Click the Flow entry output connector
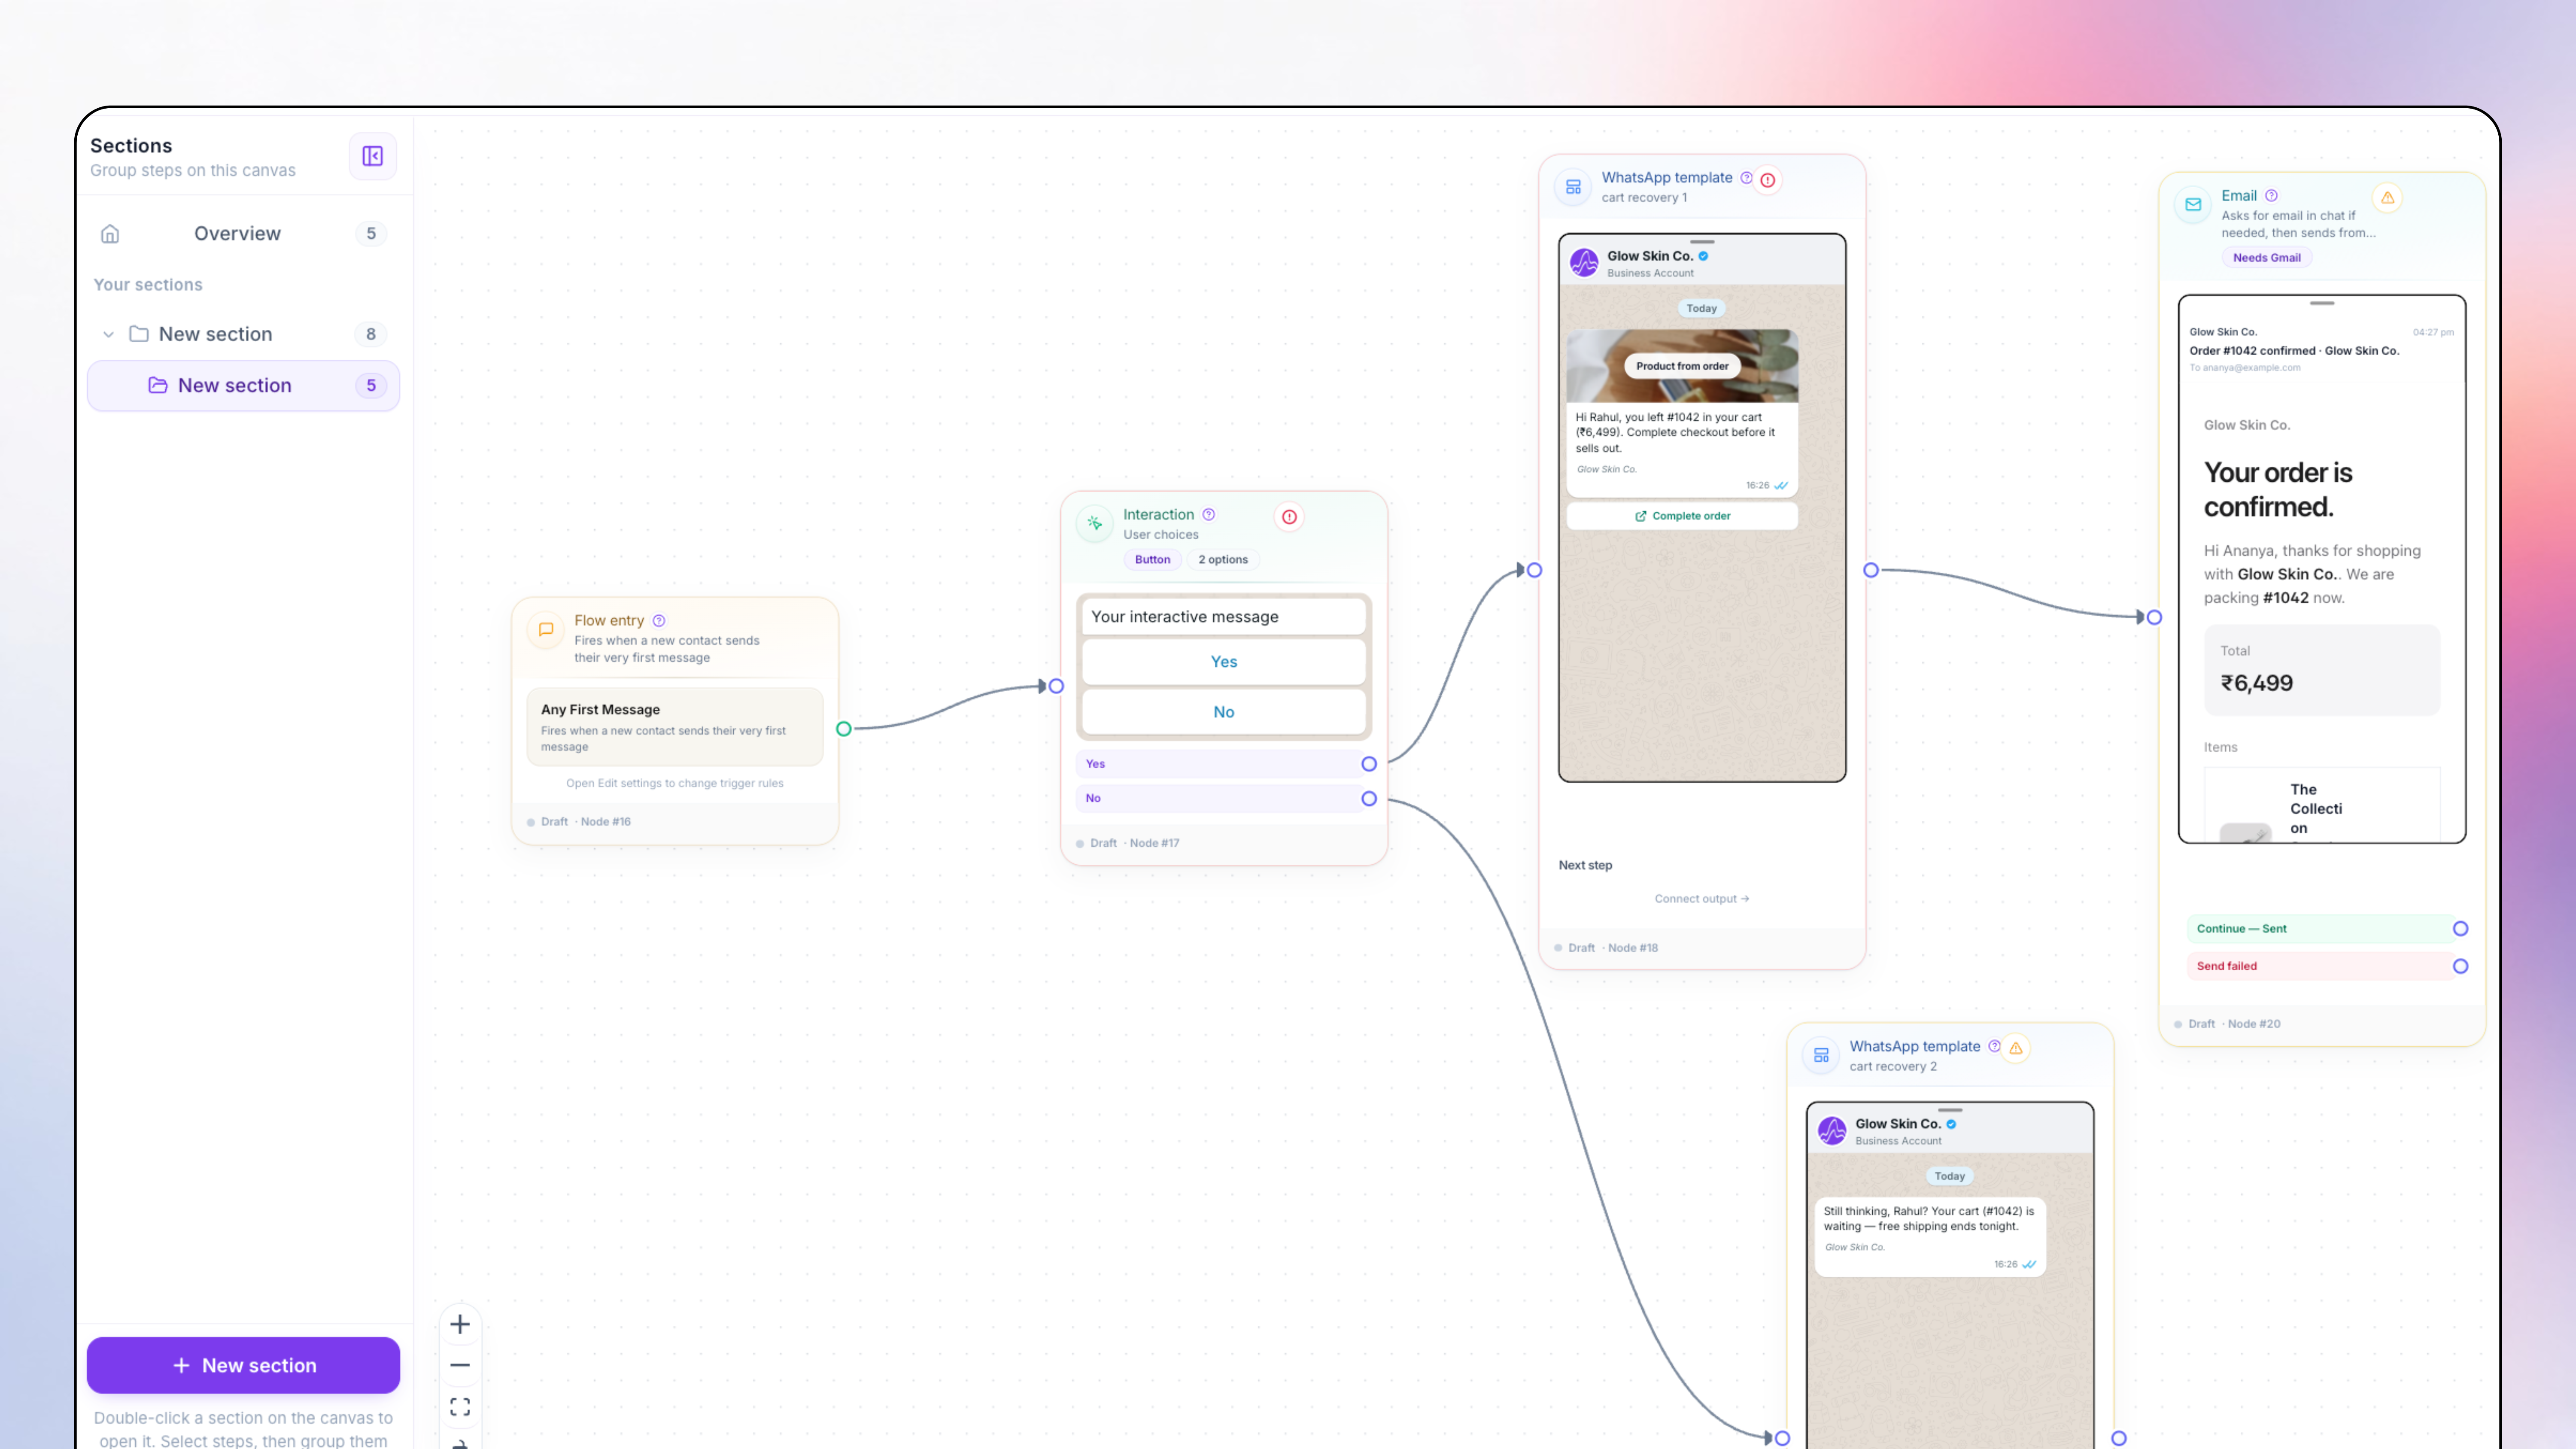The width and height of the screenshot is (2576, 1449). (x=844, y=729)
